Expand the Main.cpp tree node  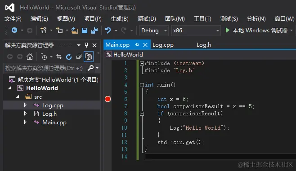point(25,122)
